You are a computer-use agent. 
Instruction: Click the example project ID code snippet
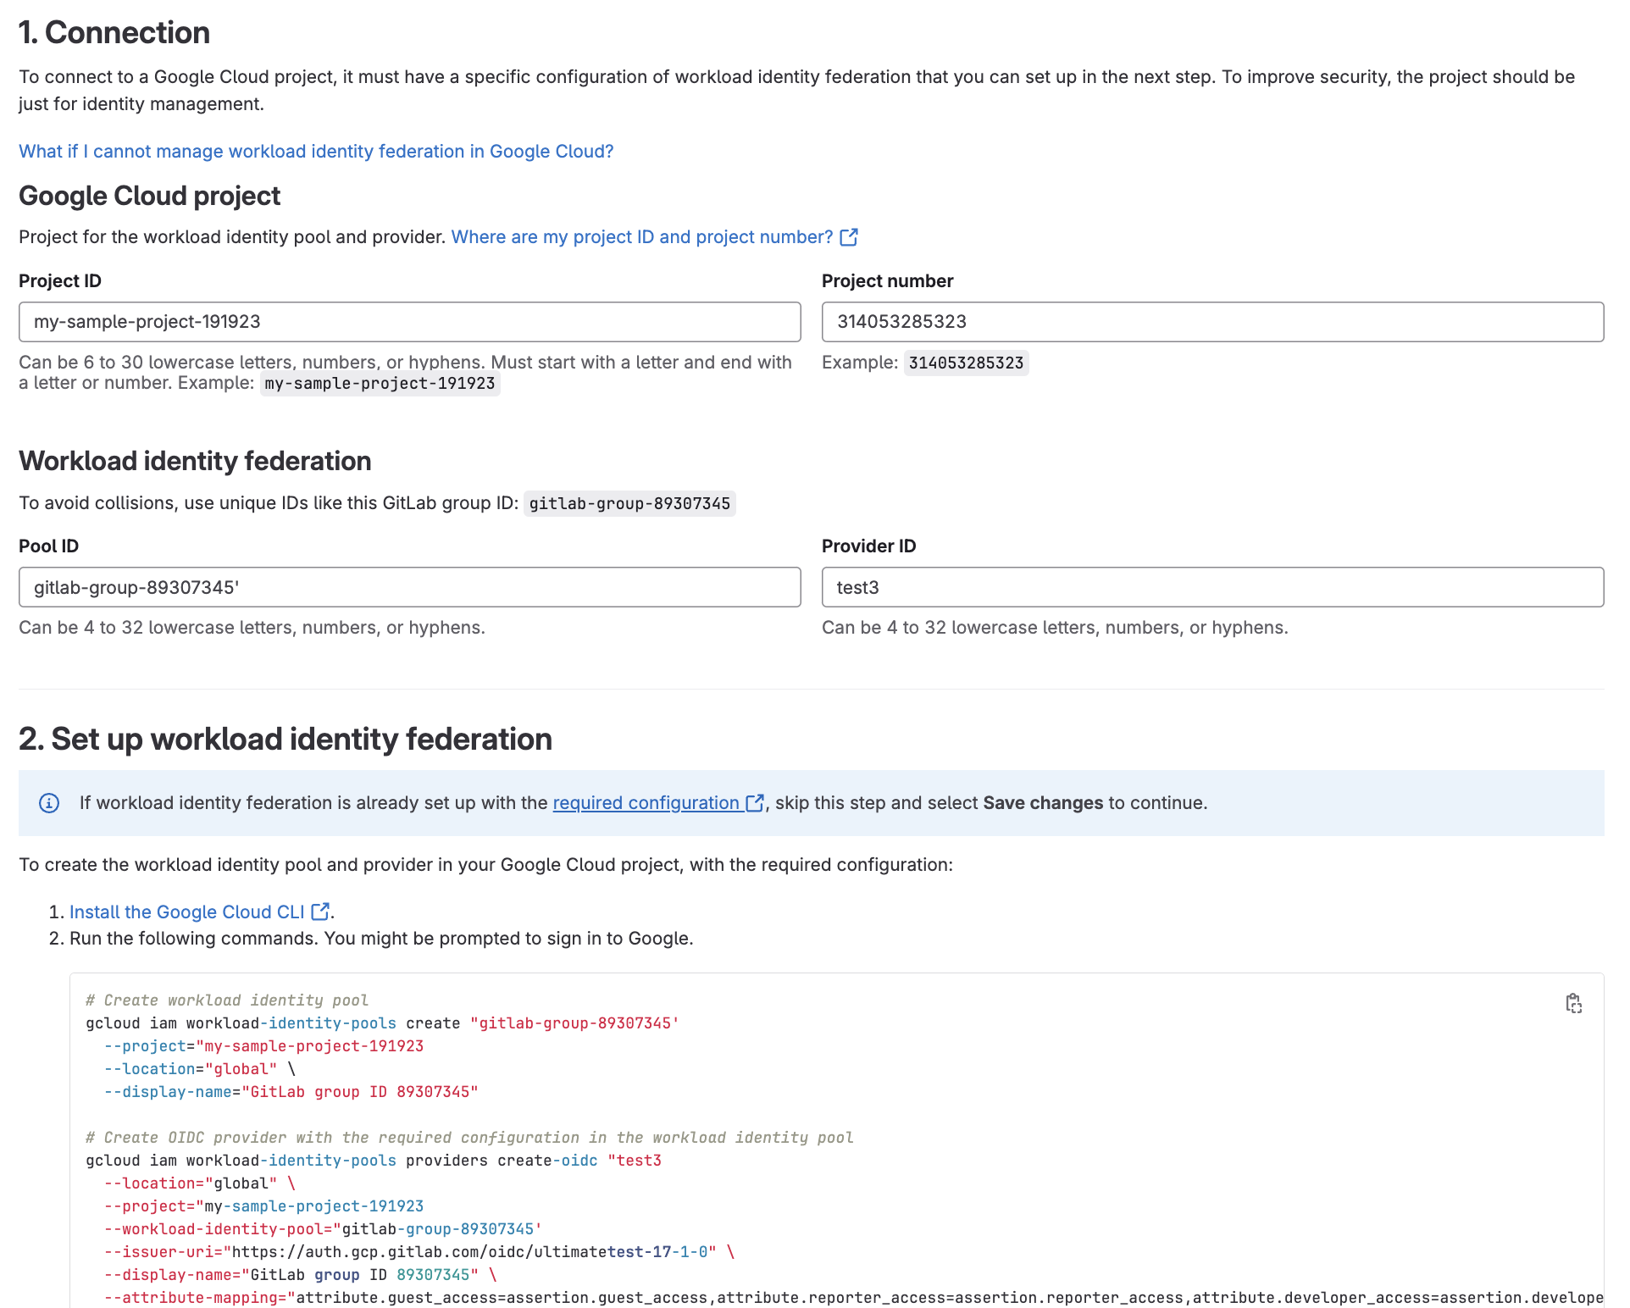click(380, 384)
